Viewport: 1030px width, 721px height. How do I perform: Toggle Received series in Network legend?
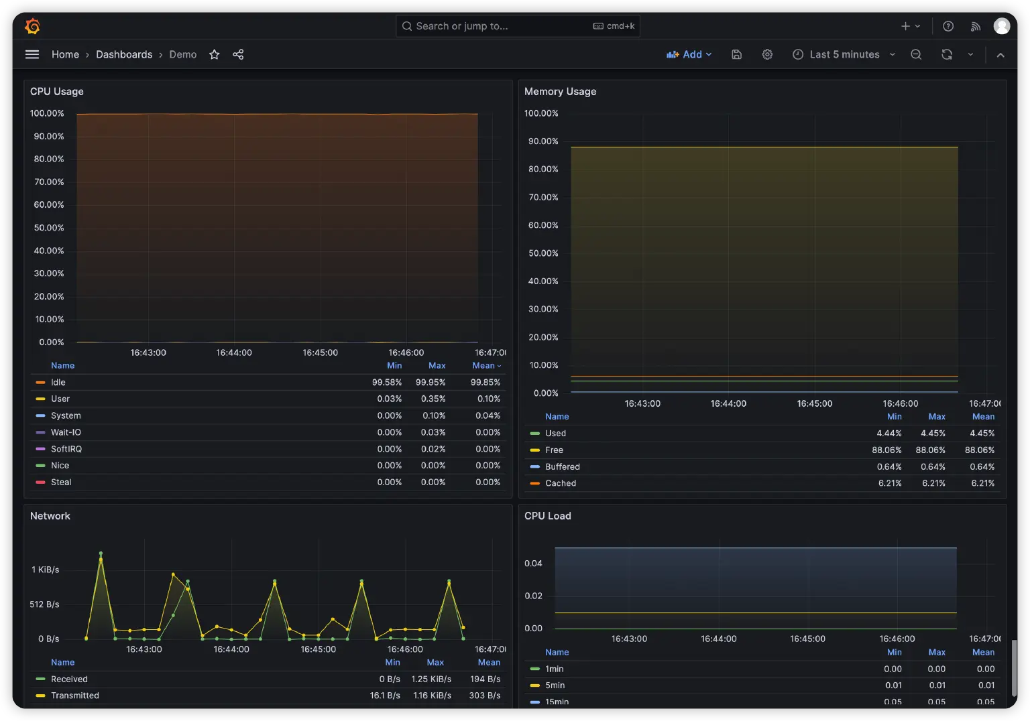[69, 679]
